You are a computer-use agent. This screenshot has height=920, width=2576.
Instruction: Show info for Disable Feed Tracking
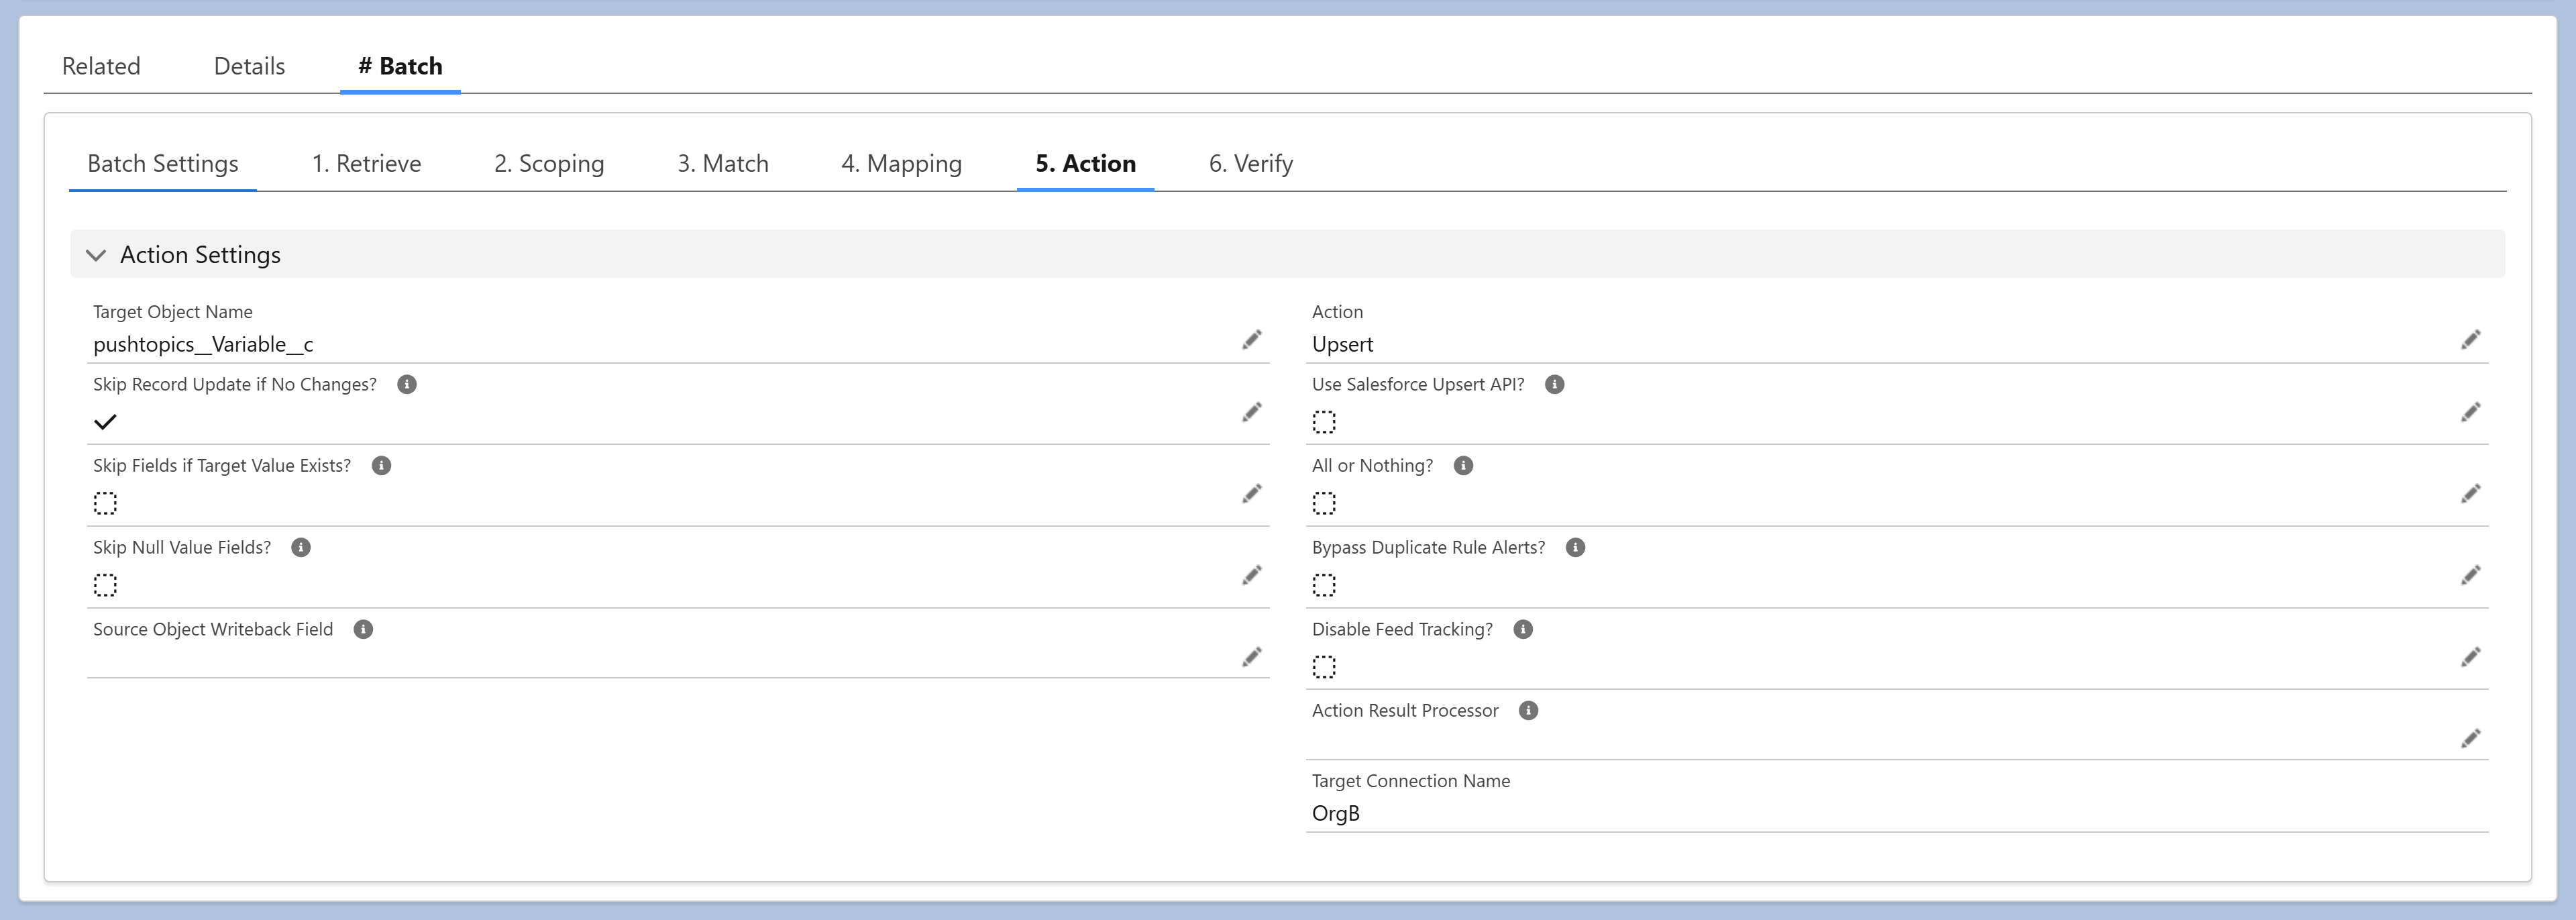coord(1523,630)
